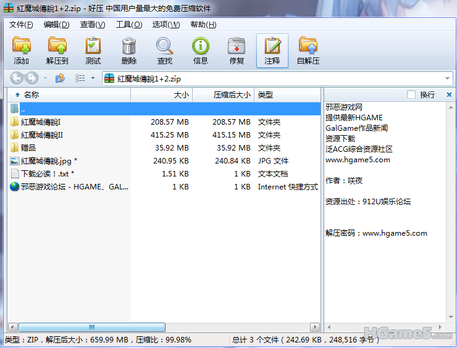Screen dimensions: 457x348
Task: Expand the address bar path dropdown
Action: [x=447, y=78]
